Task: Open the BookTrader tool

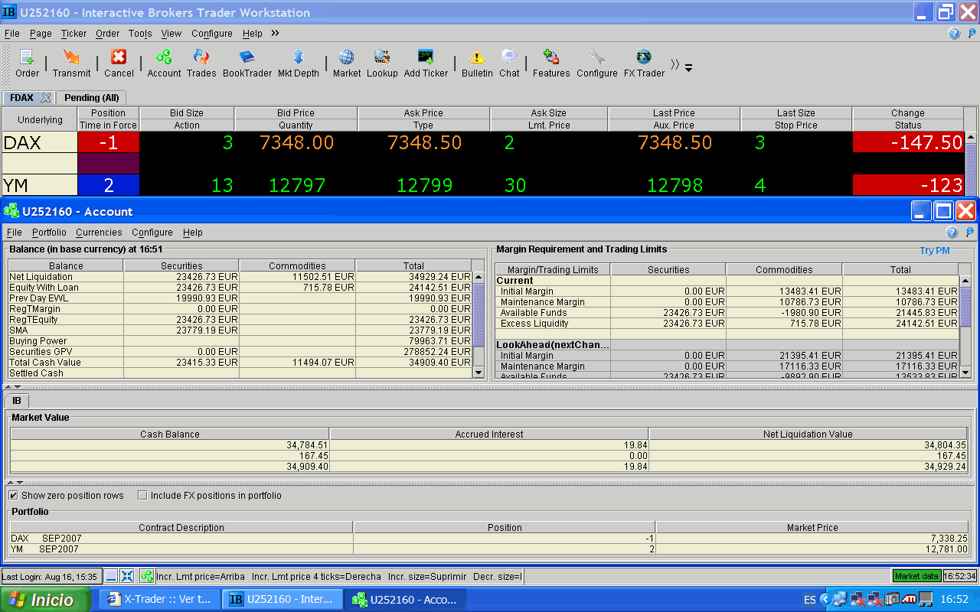Action: point(247,57)
